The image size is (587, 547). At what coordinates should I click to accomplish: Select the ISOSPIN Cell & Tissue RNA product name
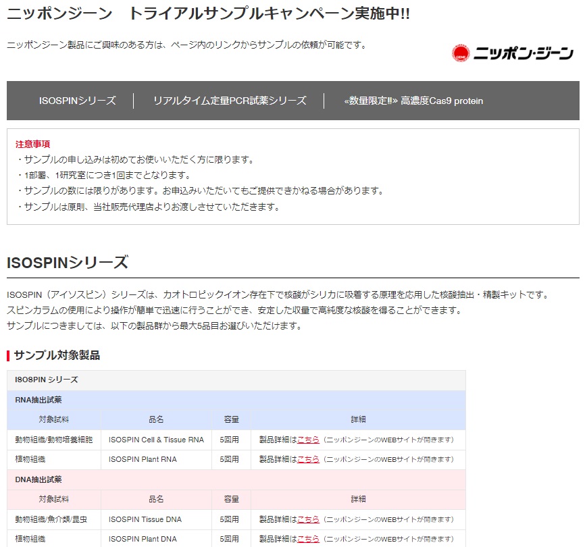click(156, 440)
